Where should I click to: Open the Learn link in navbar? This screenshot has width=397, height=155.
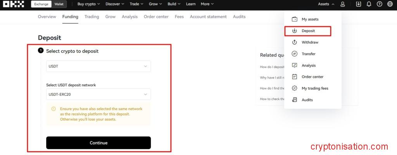[191, 4]
